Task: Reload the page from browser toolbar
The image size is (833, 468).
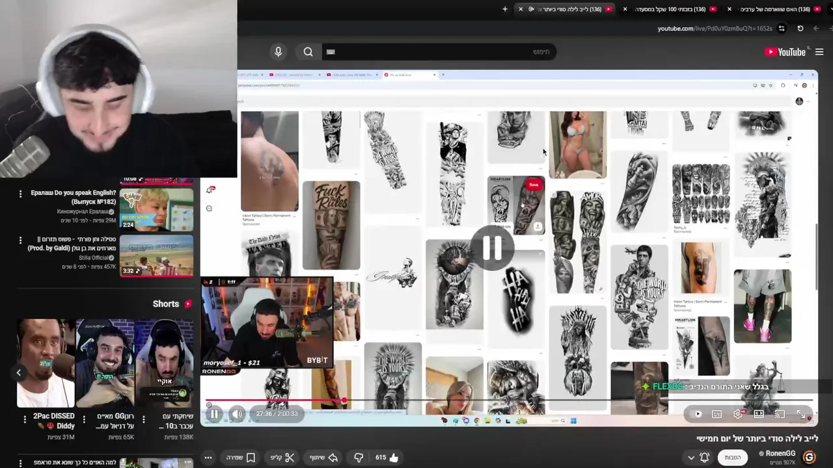Action: (800, 29)
